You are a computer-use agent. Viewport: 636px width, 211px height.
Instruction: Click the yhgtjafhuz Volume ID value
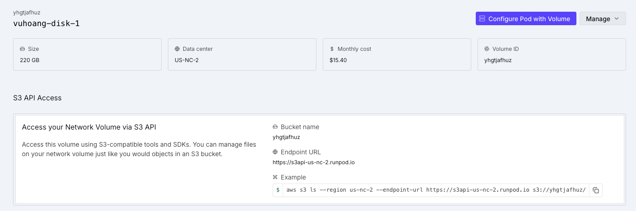coord(498,60)
